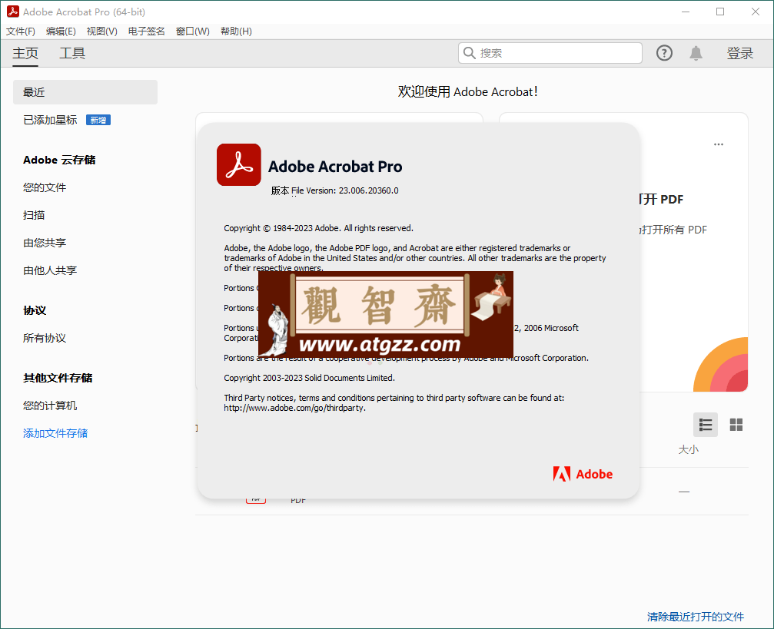Click the 清除最近打开的文件 link
The image size is (774, 629).
695,617
